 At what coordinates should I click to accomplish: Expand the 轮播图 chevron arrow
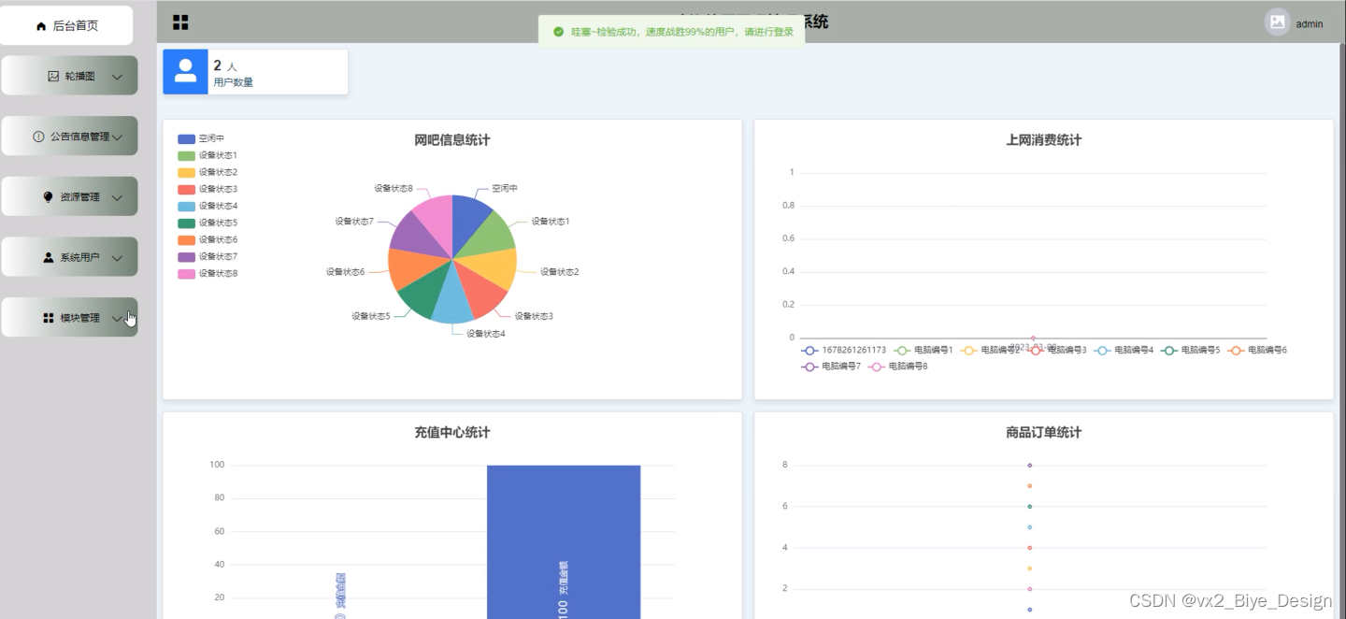[117, 77]
